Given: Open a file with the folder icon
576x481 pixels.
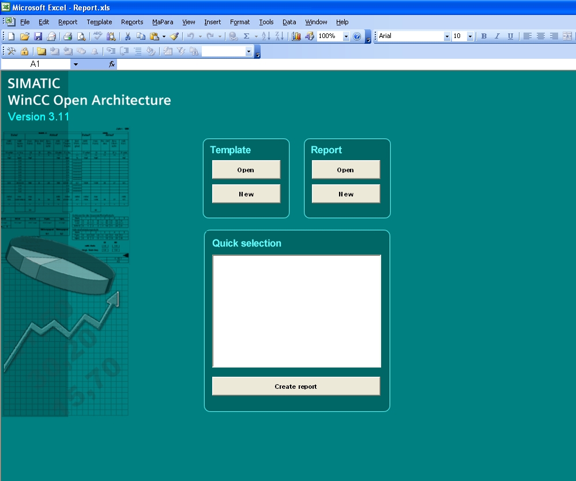Looking at the screenshot, I should tap(25, 36).
